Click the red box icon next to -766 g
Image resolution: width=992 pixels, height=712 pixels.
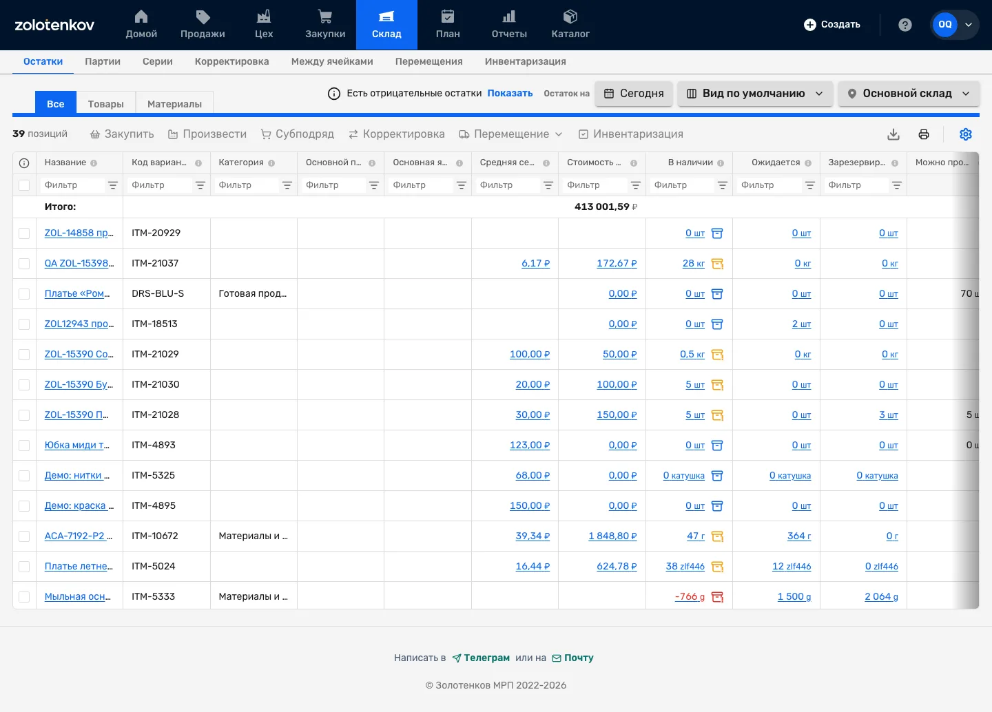(717, 597)
